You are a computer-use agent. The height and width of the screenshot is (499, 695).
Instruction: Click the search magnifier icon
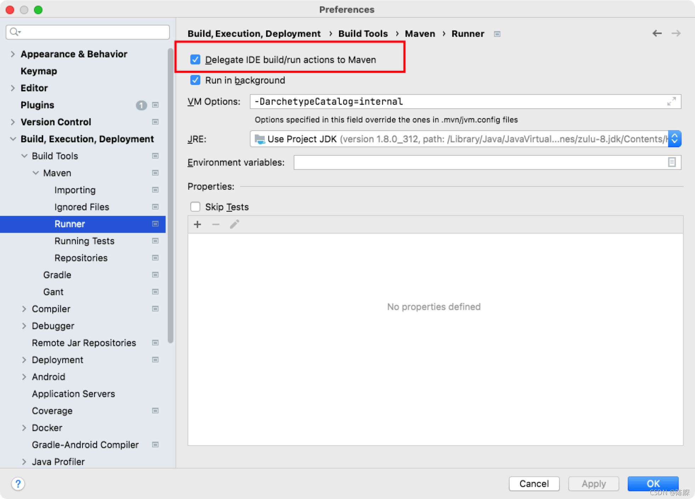15,32
